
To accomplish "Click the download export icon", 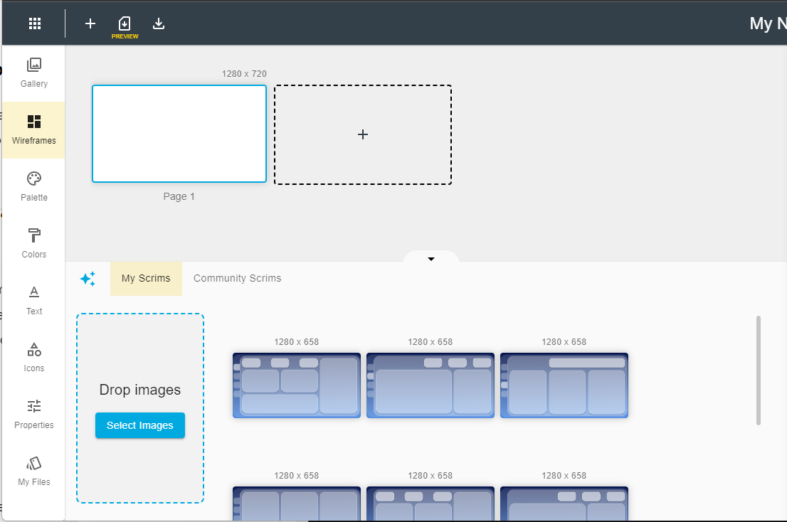I will coord(158,23).
